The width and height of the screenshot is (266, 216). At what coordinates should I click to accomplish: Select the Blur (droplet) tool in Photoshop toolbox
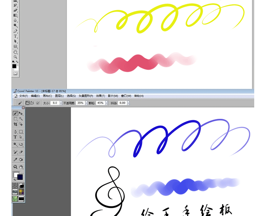pyautogui.click(x=15, y=20)
